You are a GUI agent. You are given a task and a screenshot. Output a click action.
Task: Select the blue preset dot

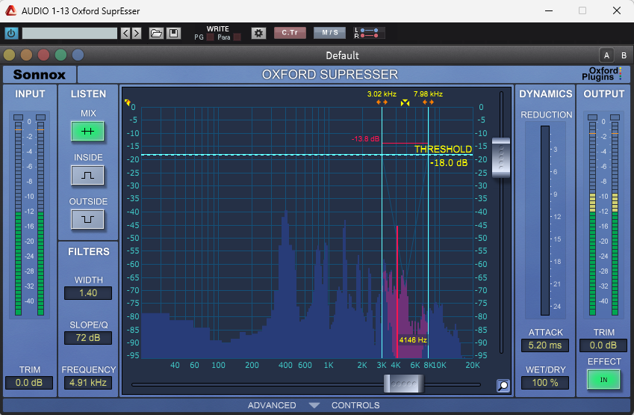[78, 55]
